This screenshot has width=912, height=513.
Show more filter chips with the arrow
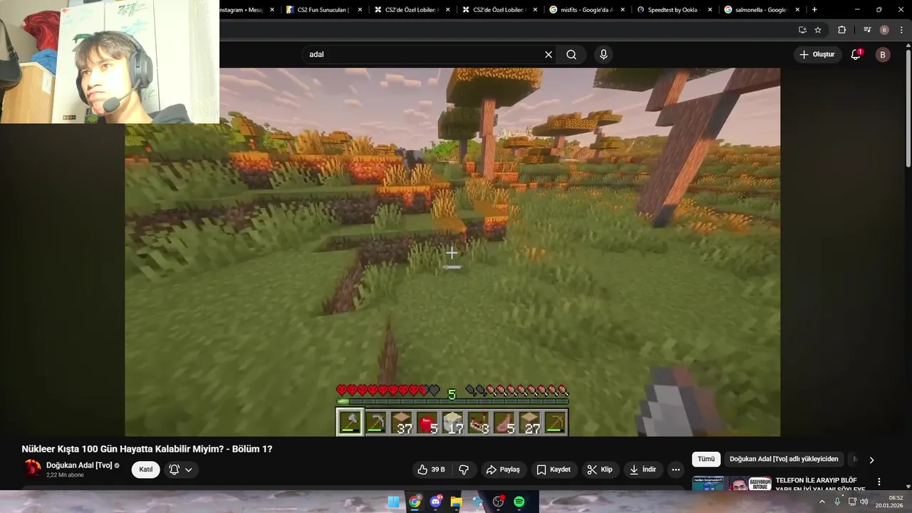tap(871, 460)
